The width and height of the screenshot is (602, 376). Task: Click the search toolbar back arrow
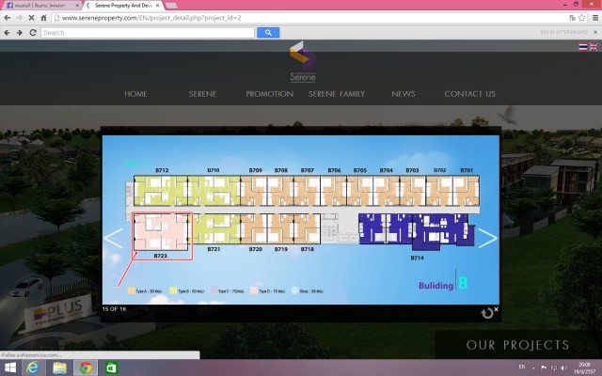[7, 33]
